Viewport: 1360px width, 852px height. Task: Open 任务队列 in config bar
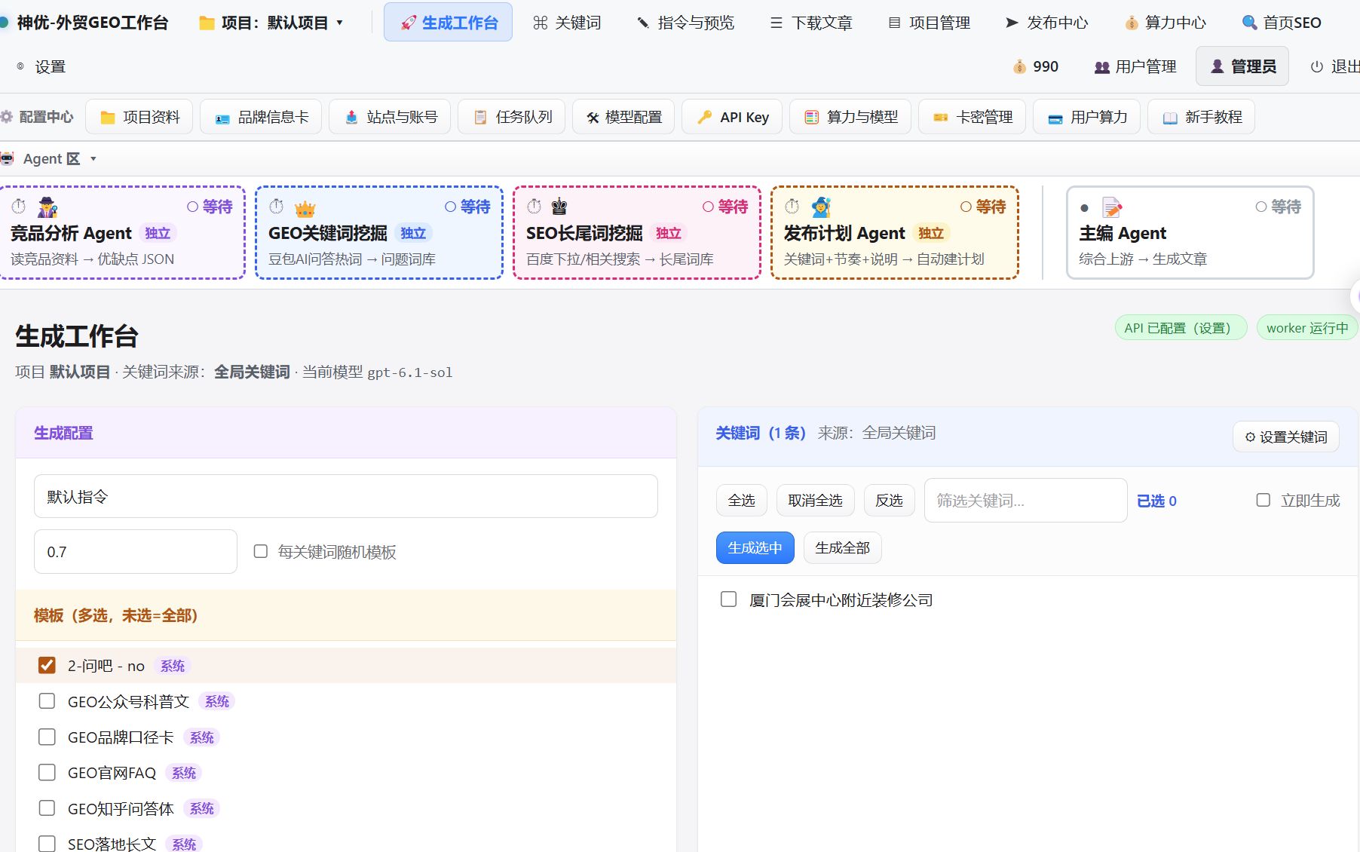click(512, 117)
